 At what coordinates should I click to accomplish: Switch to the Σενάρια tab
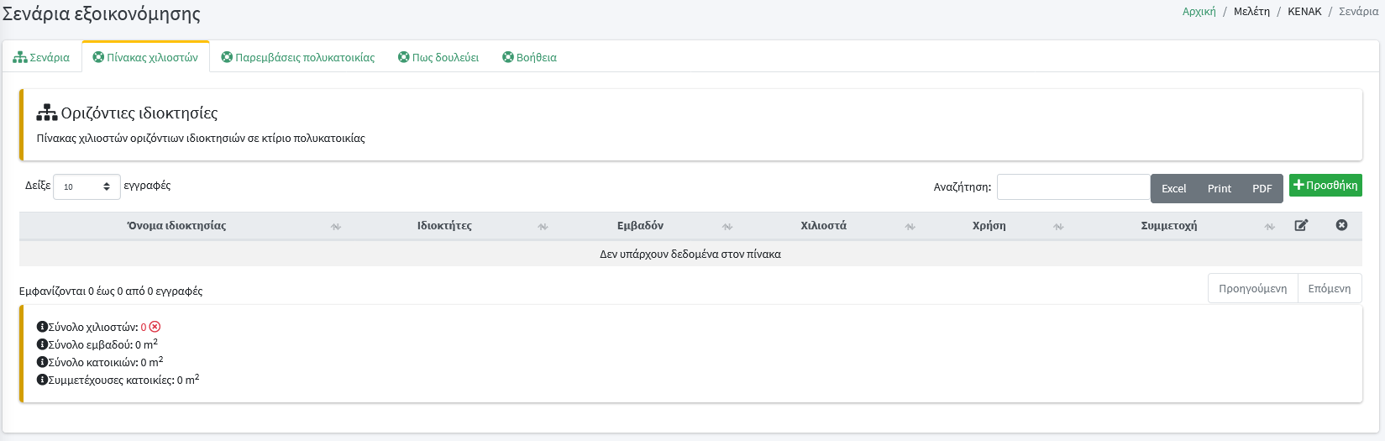[x=42, y=58]
